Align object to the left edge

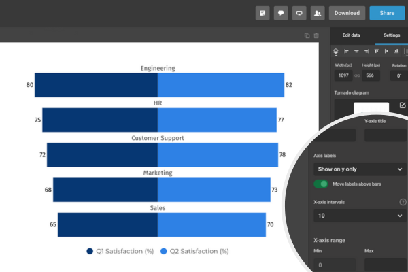346,51
